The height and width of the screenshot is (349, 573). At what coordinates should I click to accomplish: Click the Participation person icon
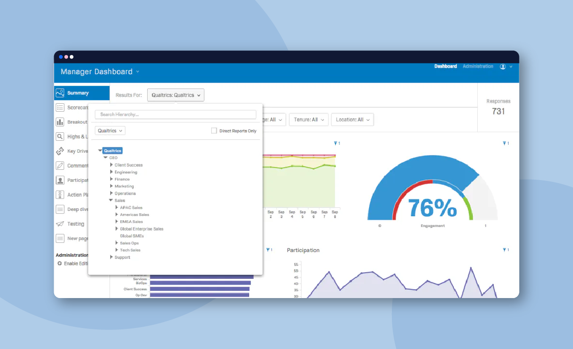click(60, 180)
